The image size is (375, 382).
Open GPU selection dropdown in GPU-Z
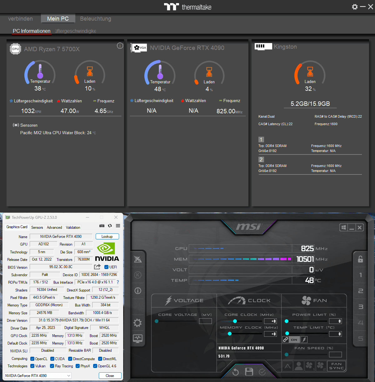click(x=38, y=376)
